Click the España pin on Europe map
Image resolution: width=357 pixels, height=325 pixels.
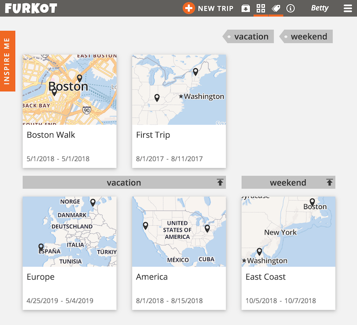41,248
